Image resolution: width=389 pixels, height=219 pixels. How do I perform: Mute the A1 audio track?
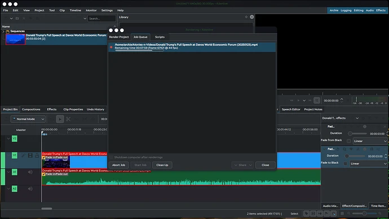30,172
